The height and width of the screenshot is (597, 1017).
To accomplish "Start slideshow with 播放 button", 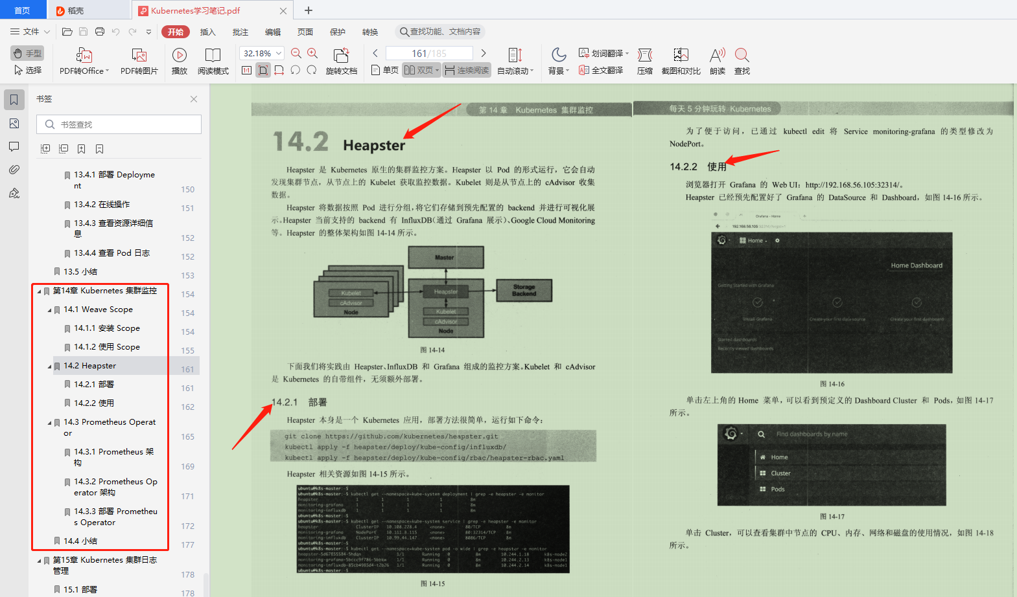I will pos(180,62).
